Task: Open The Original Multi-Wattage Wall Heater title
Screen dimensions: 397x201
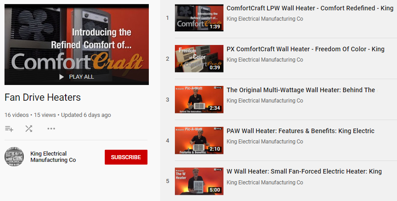Action: pos(301,90)
